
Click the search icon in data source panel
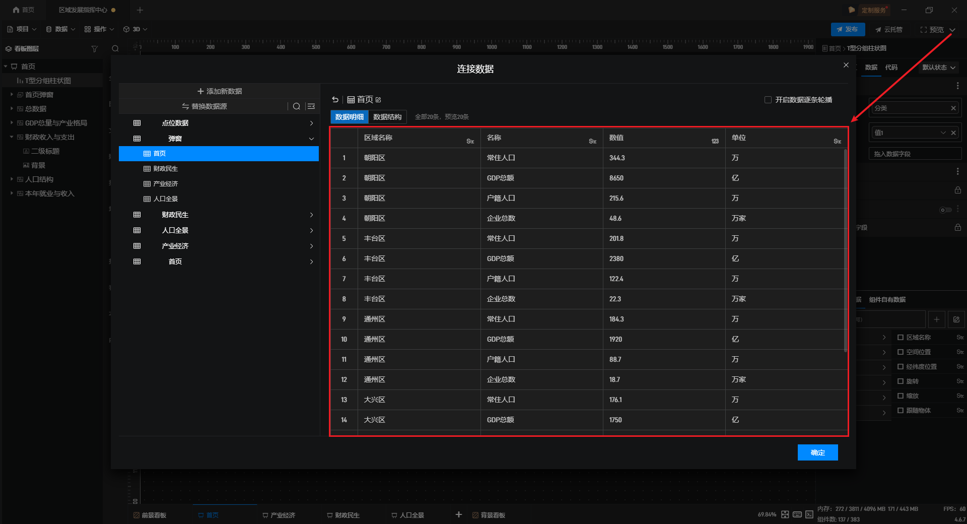[x=297, y=106]
